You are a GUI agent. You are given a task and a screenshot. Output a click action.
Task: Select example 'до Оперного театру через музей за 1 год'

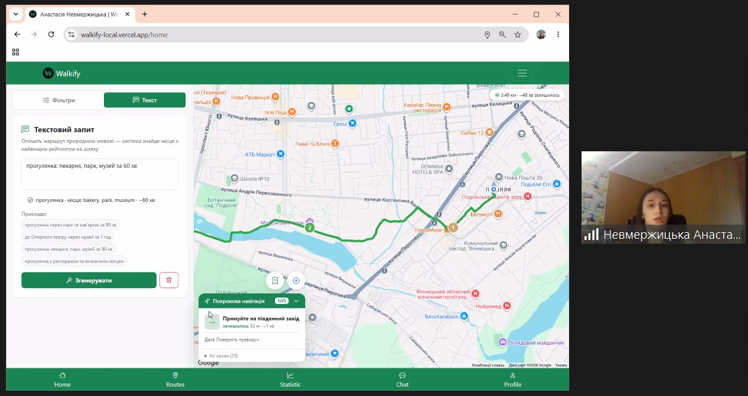pos(68,237)
